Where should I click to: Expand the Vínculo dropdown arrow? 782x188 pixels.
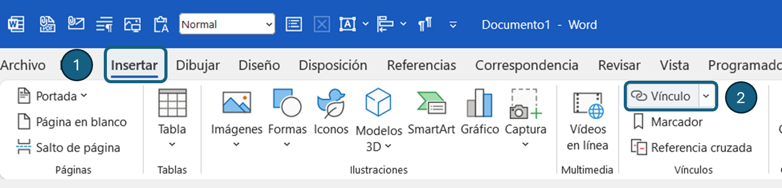coord(706,96)
